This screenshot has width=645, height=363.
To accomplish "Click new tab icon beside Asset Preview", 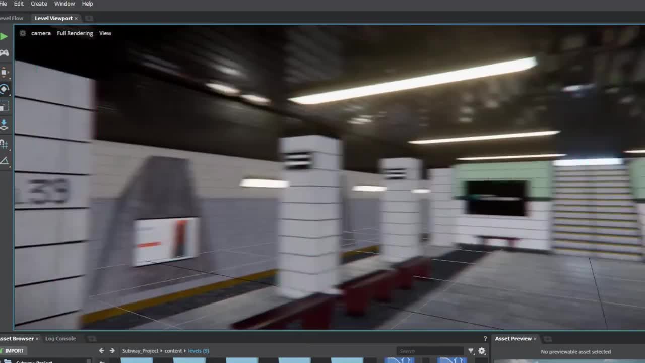I will coord(548,339).
